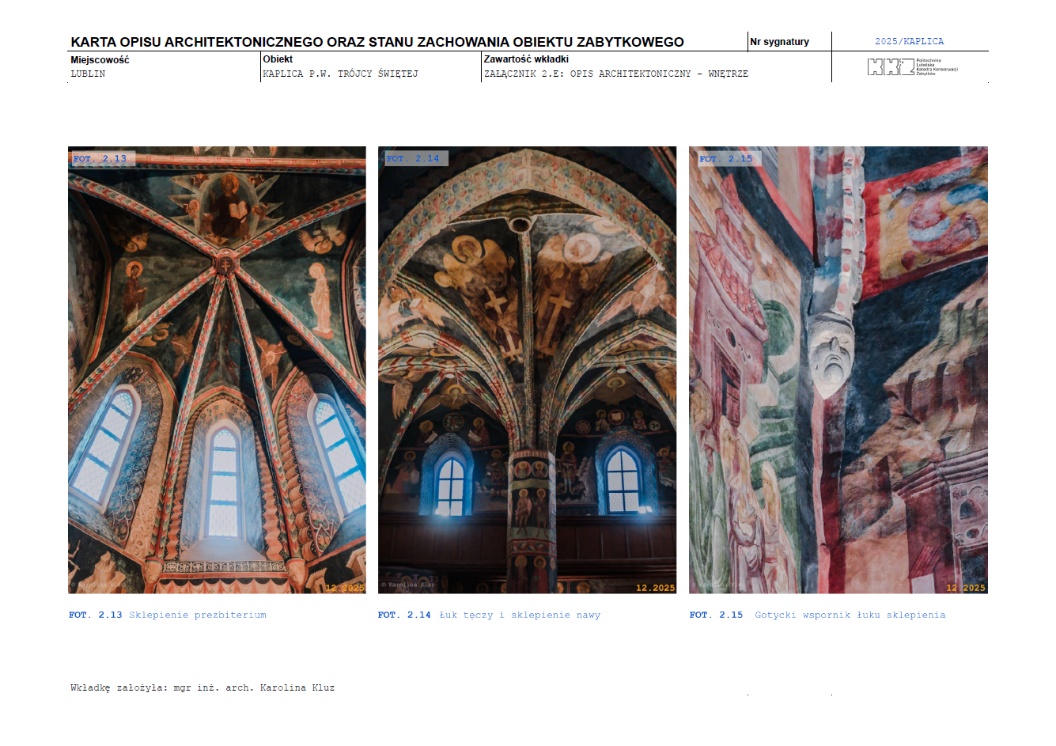
Task: Click the "Nr sygnatury" label
Action: pos(779,42)
